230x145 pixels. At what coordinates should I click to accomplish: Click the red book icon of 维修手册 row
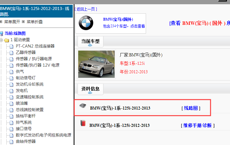[x=83, y=123]
